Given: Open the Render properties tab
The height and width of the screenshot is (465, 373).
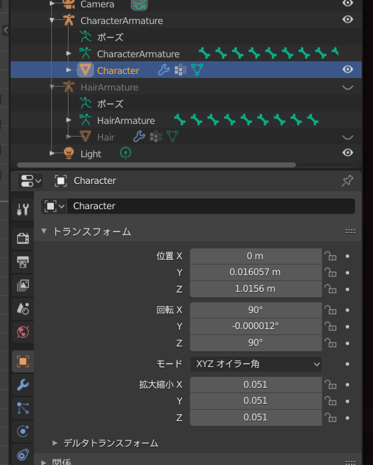Looking at the screenshot, I should tap(23, 238).
